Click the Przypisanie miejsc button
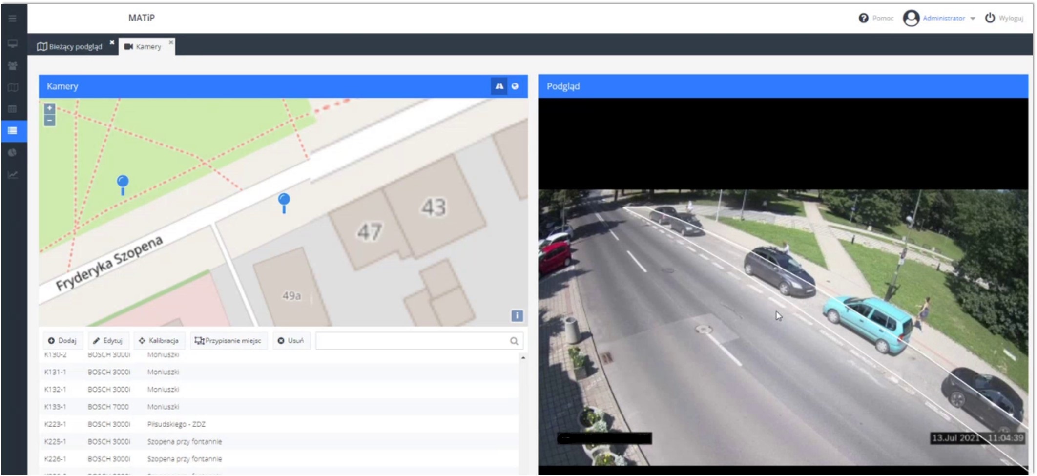Screen dimensions: 1037x476 (228, 341)
